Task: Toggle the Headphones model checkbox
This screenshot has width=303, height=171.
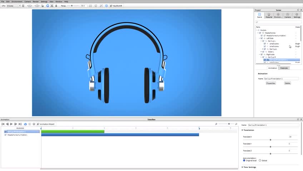Action: click(x=260, y=33)
